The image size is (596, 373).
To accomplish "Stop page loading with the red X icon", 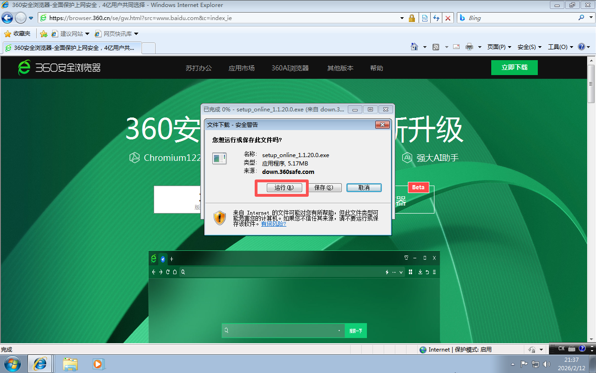I will (448, 18).
